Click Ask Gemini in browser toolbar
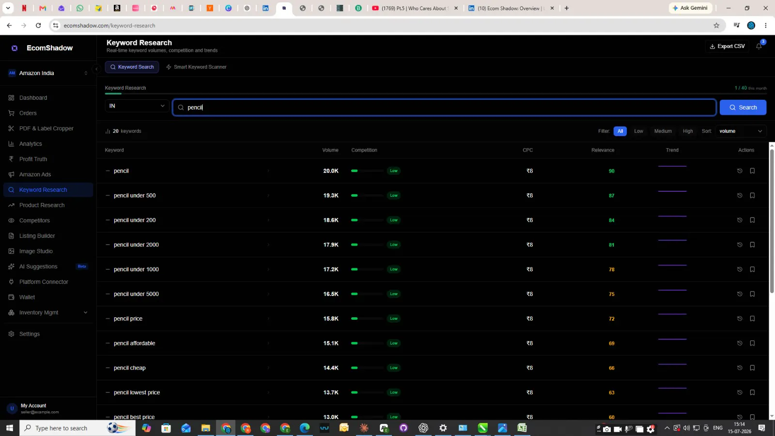This screenshot has width=775, height=436. [x=690, y=8]
